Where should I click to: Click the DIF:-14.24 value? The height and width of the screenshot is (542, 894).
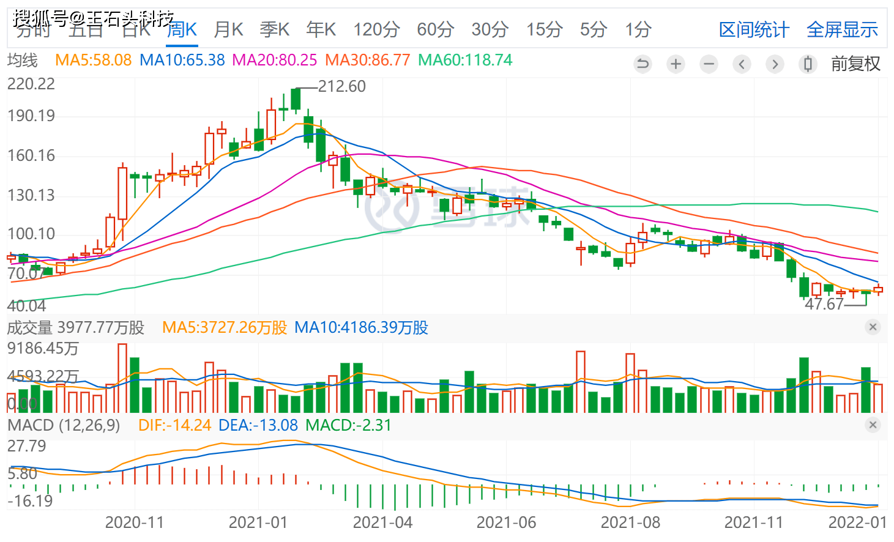[174, 425]
